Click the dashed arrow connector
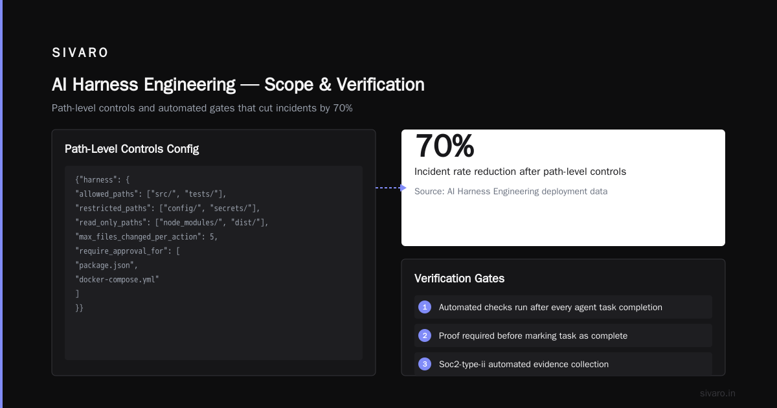Viewport: 777px width, 408px height. 391,188
